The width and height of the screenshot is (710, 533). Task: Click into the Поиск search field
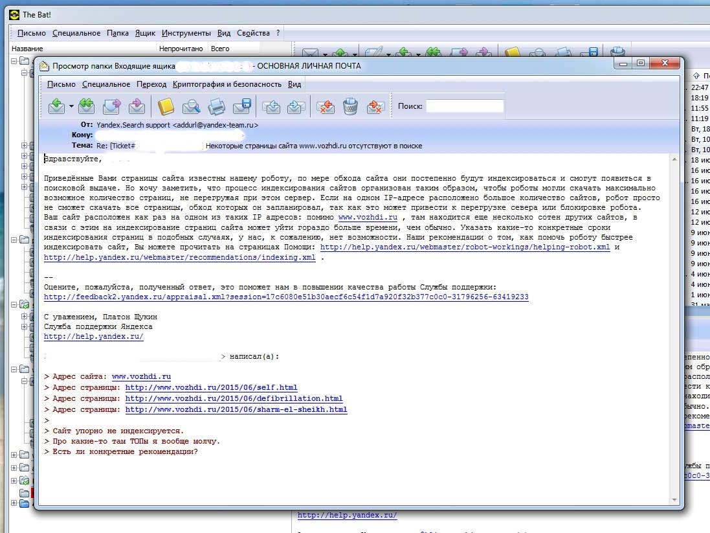(x=464, y=106)
